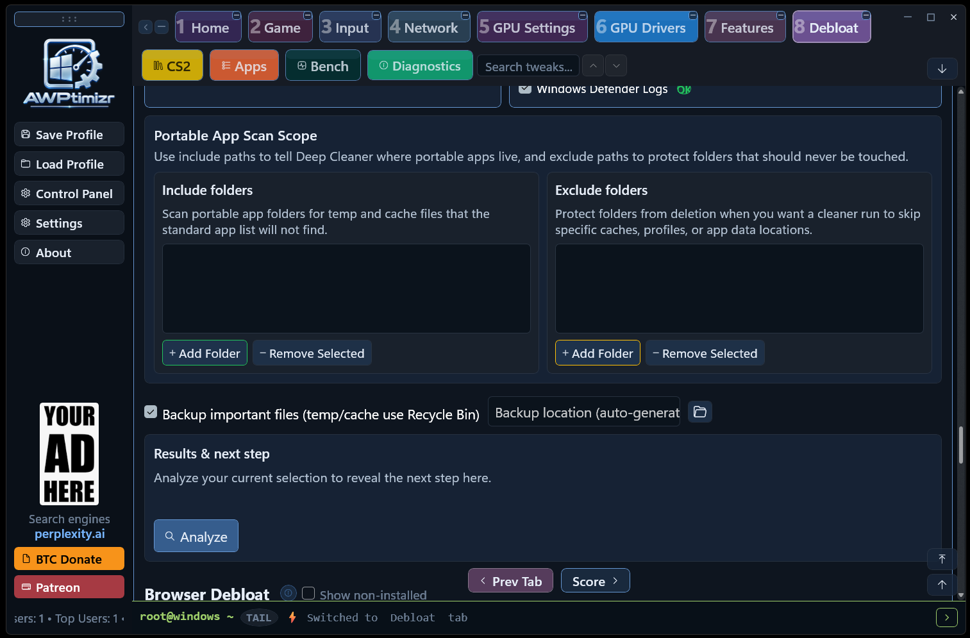Click the collapse-all minus button near tabs
Screen dimensions: 970x638
tap(162, 27)
